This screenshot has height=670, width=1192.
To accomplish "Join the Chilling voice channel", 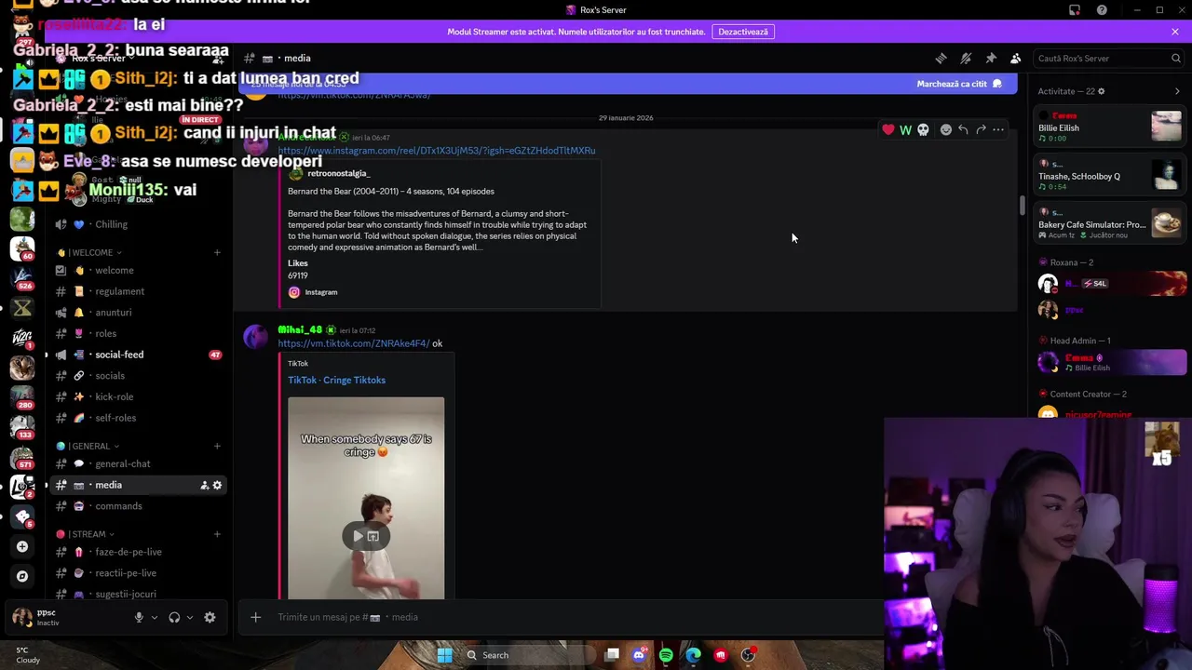I will [138, 224].
